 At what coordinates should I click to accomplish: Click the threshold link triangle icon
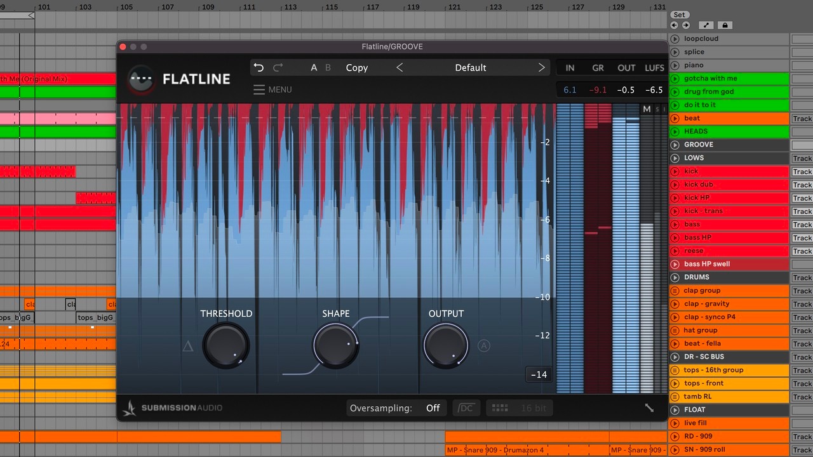(188, 346)
